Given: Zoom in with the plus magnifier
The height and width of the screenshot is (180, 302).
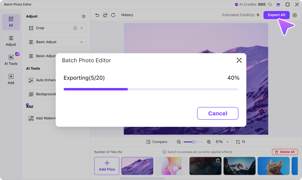Looking at the screenshot, I should tap(209, 142).
